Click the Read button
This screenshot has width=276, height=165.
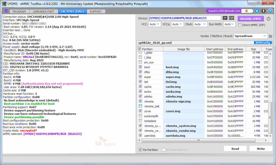(x=235, y=149)
